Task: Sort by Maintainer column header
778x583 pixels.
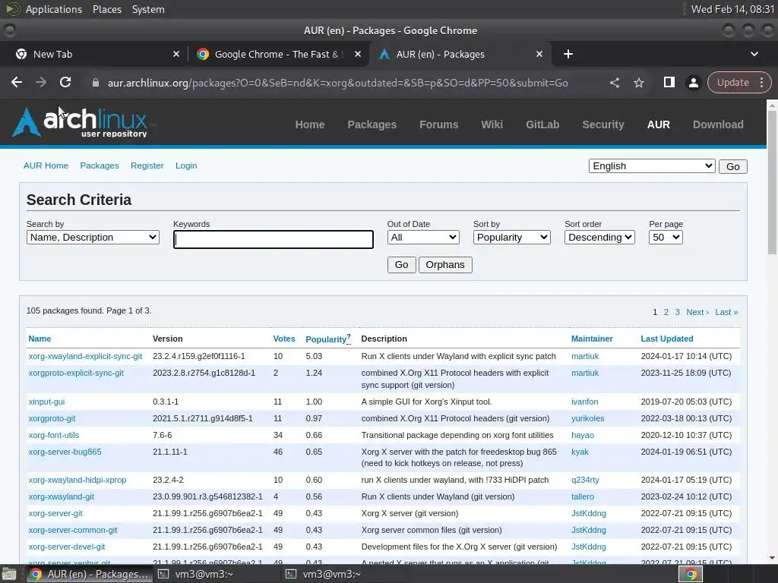Action: pos(592,339)
